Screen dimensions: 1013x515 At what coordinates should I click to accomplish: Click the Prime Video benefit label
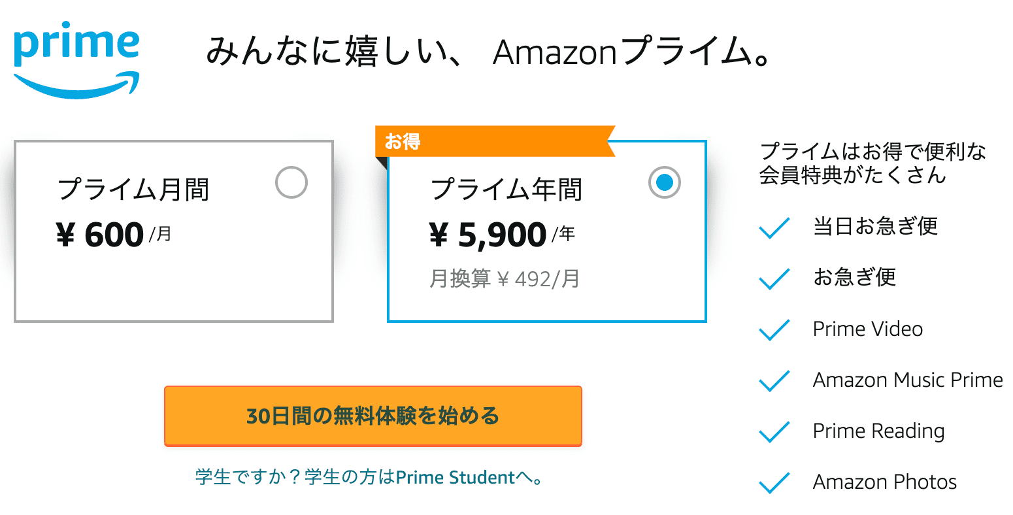[x=867, y=329]
